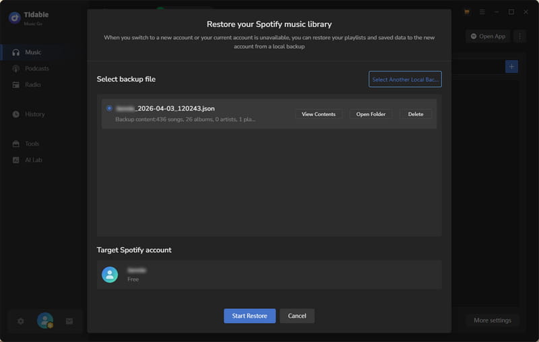
Task: Open settings gear at sidebar bottom
Action: click(21, 321)
